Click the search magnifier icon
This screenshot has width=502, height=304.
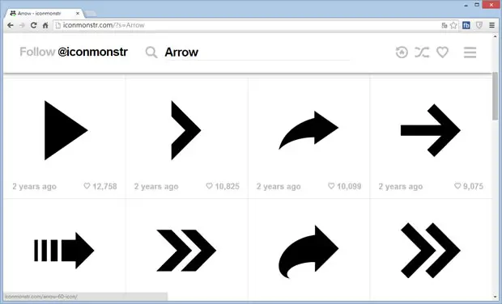[151, 52]
